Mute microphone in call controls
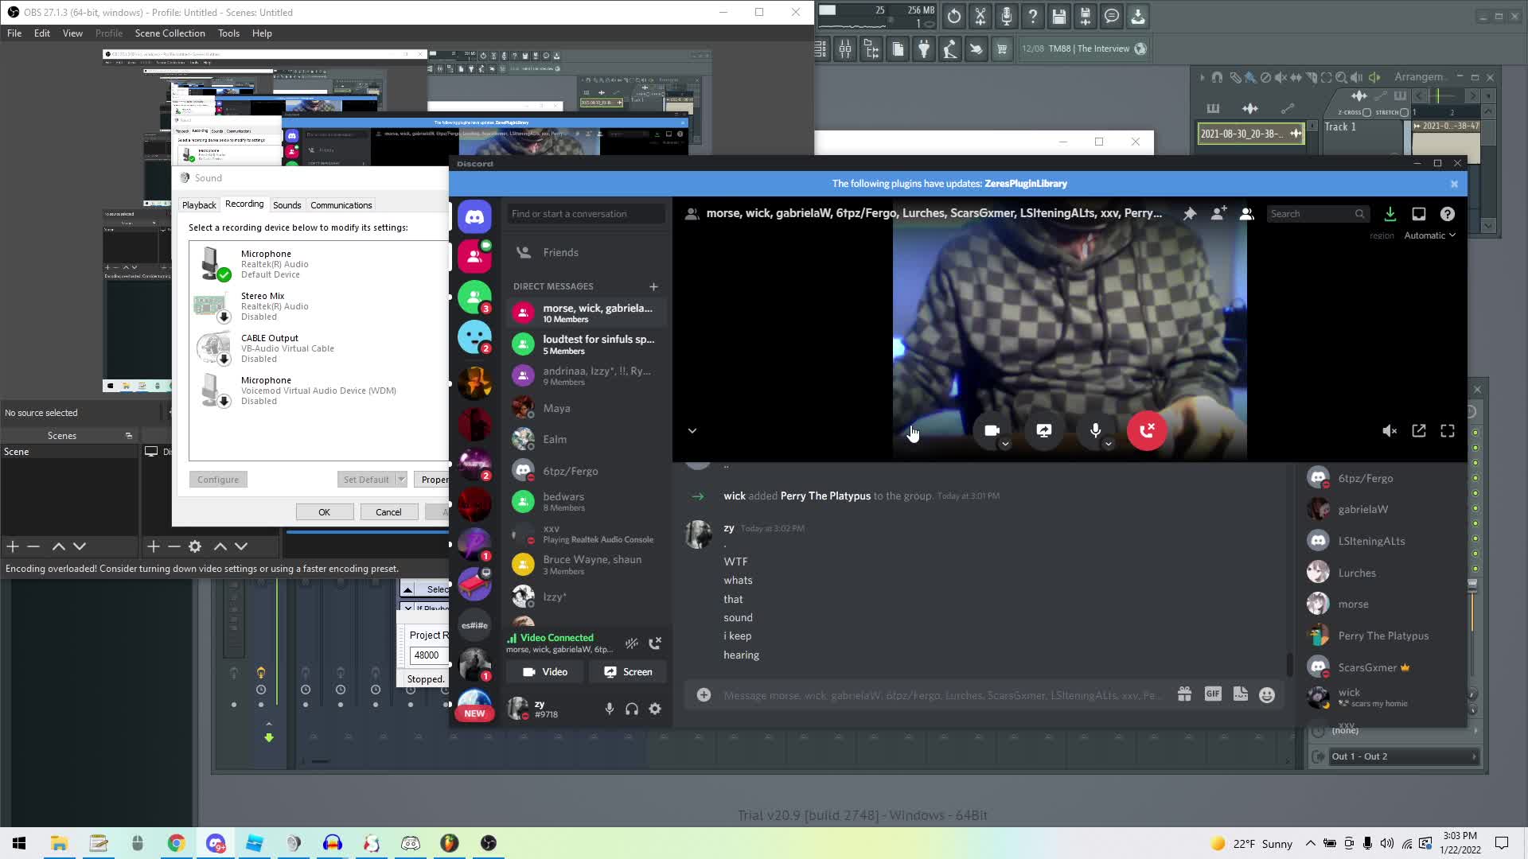 point(1095,430)
